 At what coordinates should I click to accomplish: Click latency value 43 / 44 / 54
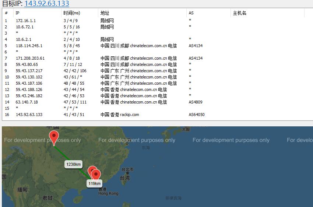coord(74,90)
